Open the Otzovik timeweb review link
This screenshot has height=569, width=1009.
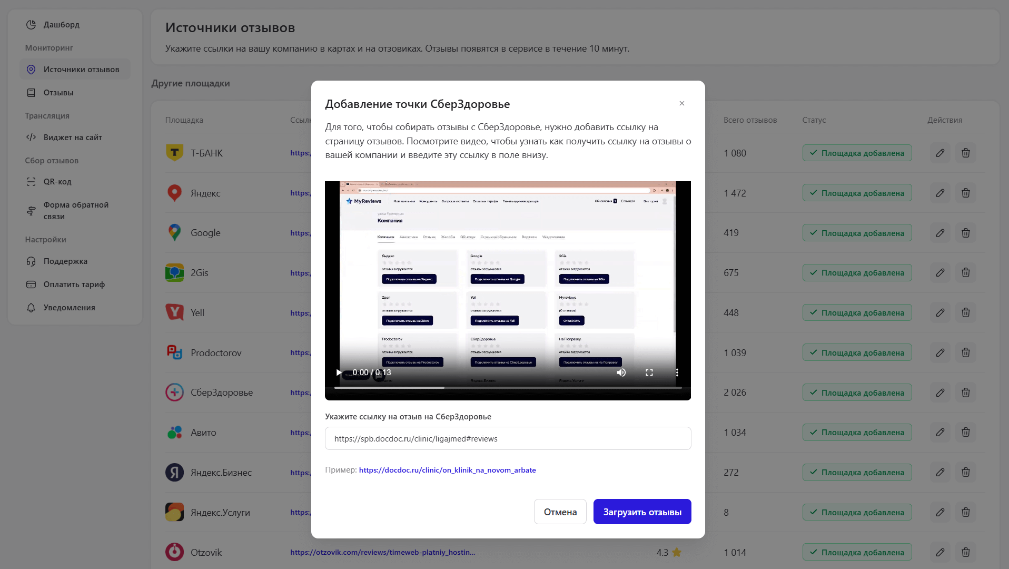382,552
